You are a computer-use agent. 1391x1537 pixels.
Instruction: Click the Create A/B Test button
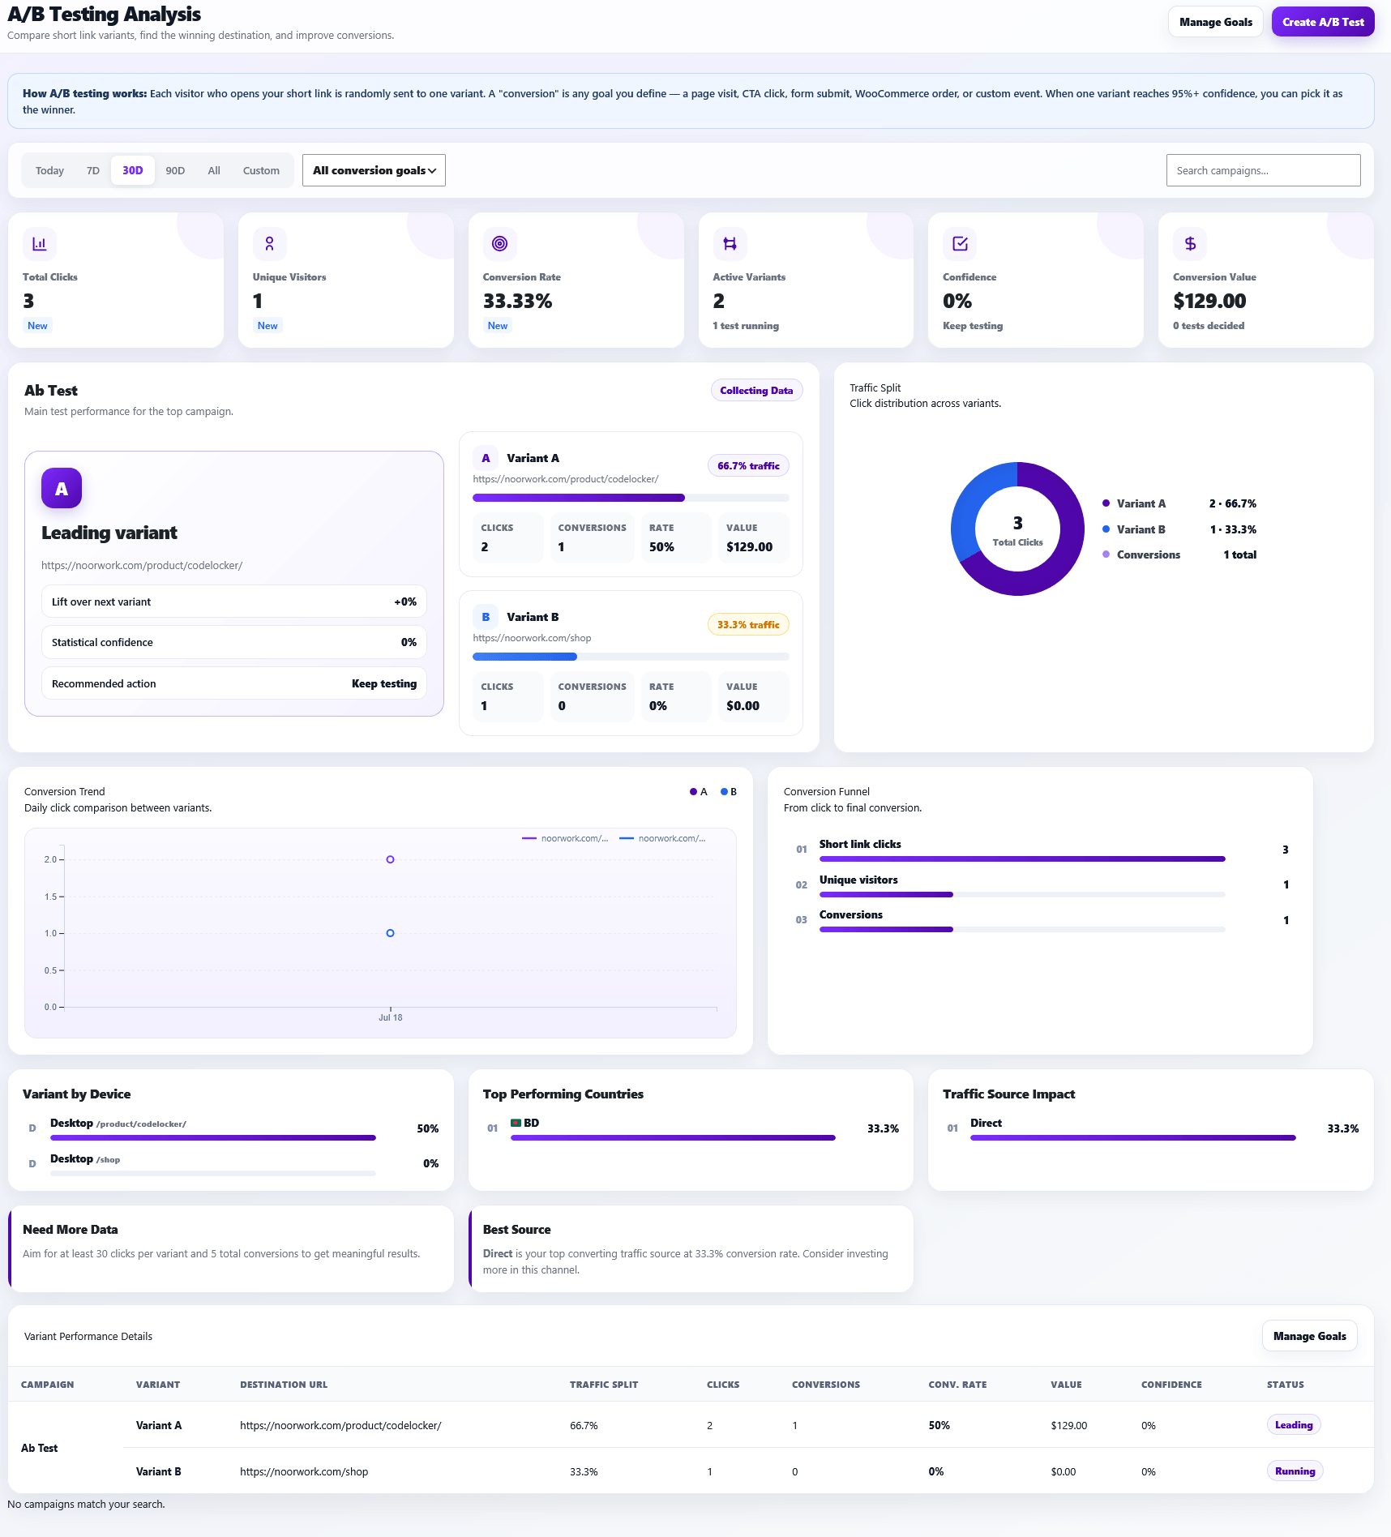1323,22
